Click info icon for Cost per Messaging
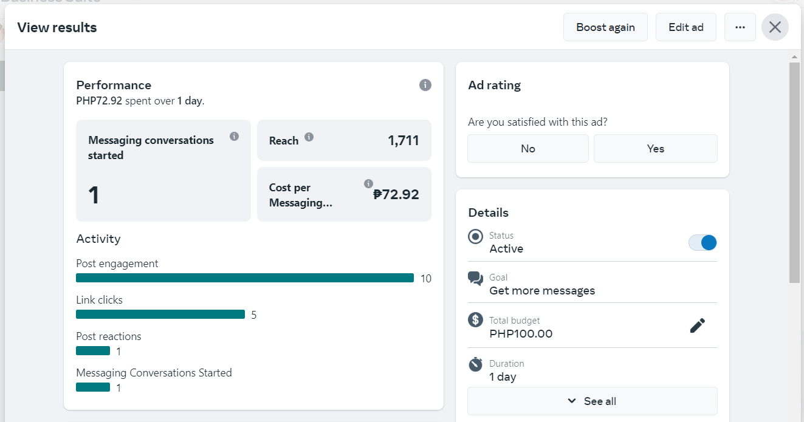This screenshot has width=804, height=422. pyautogui.click(x=368, y=183)
